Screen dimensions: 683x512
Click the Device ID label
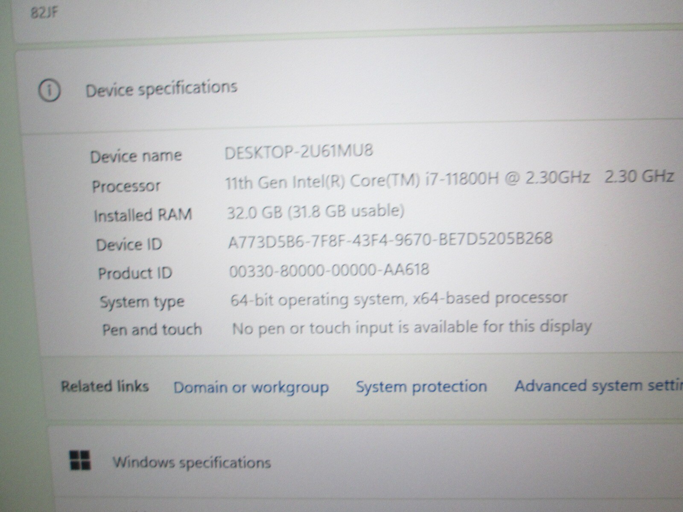(x=129, y=244)
